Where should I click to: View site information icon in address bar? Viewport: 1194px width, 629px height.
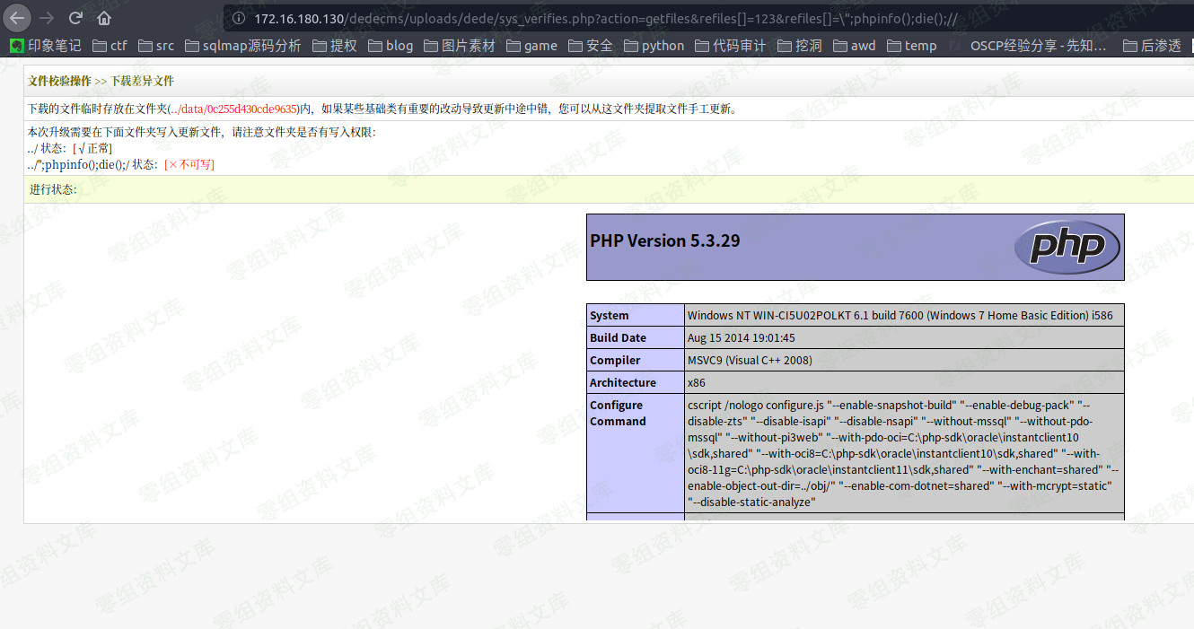238,18
